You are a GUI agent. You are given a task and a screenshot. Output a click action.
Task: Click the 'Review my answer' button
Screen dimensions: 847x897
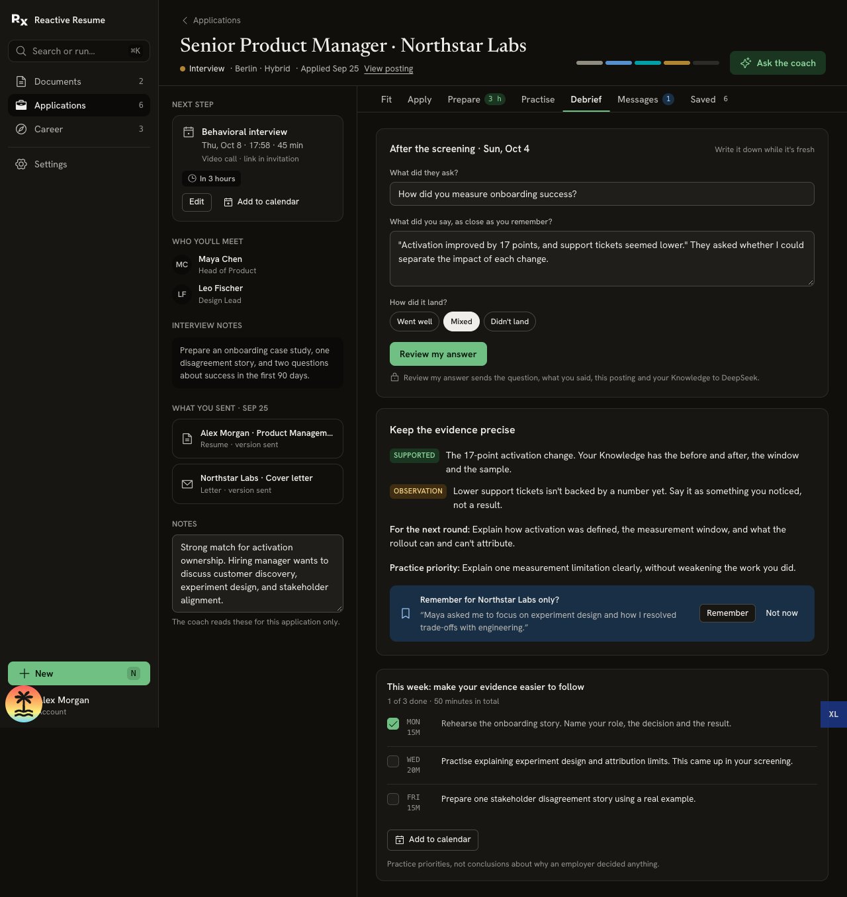click(x=438, y=354)
